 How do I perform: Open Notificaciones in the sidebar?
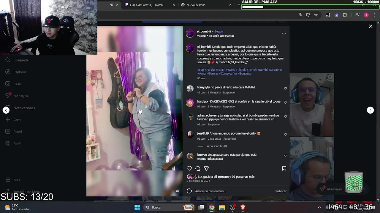20,108
